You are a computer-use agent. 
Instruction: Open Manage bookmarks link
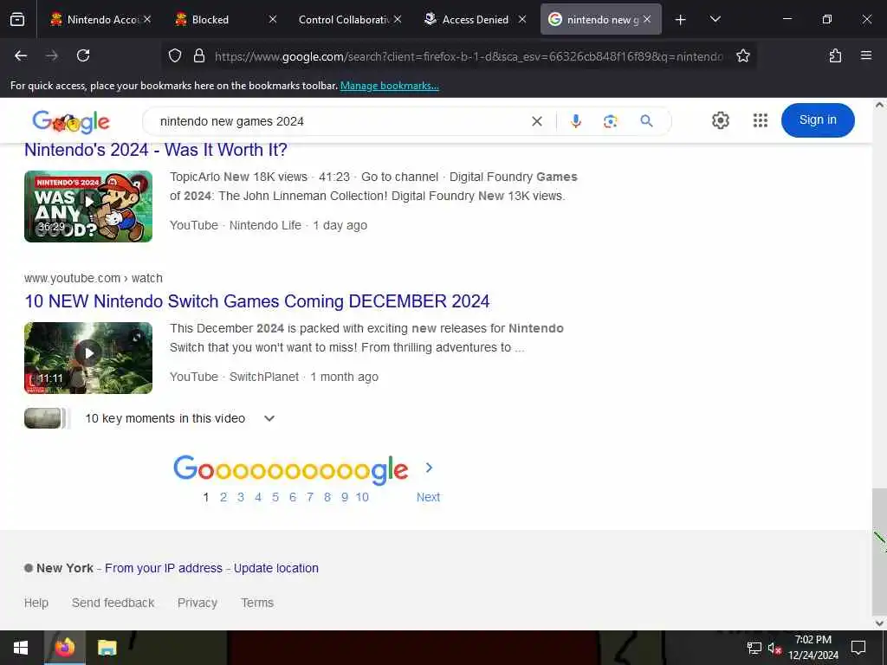coord(389,86)
